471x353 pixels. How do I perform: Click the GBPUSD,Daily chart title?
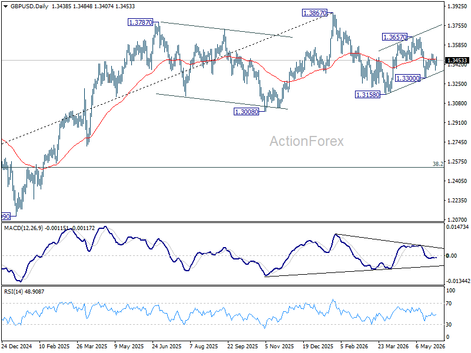pyautogui.click(x=29, y=6)
